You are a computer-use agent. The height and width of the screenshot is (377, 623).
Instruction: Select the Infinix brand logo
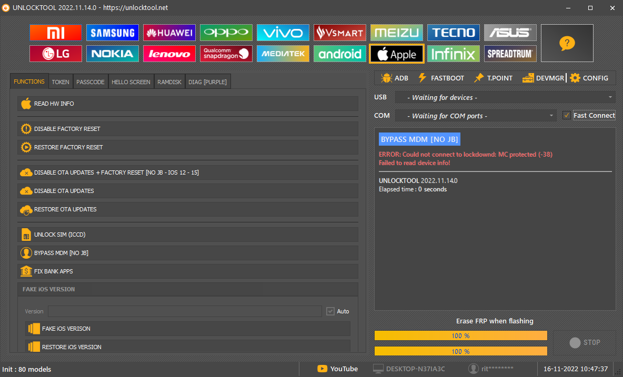coord(454,54)
